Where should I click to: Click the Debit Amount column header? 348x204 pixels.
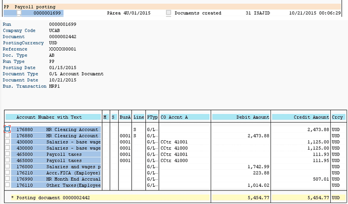click(x=241, y=117)
